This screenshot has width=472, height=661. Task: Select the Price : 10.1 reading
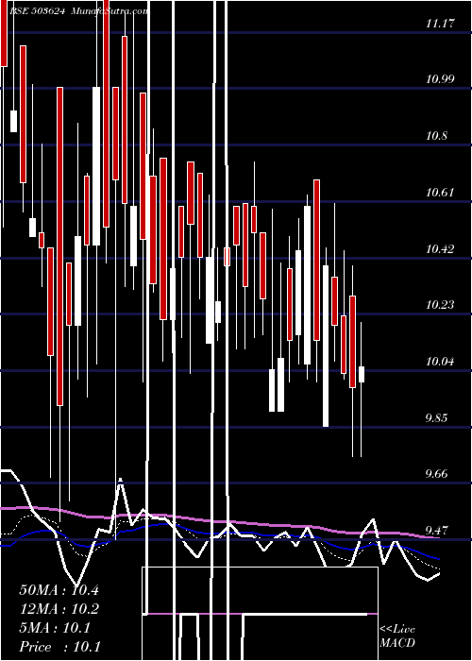pyautogui.click(x=59, y=647)
